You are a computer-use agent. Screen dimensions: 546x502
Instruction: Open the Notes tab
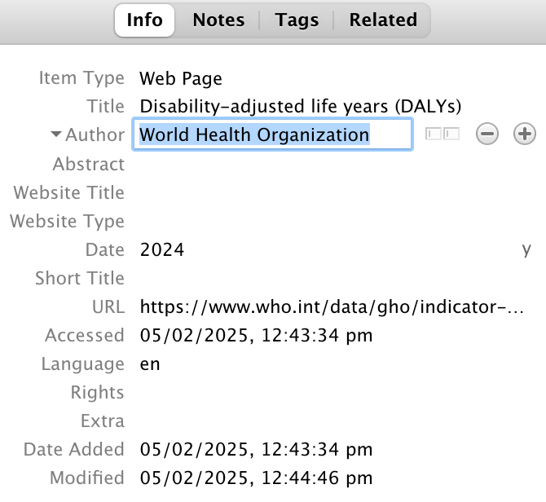218,20
